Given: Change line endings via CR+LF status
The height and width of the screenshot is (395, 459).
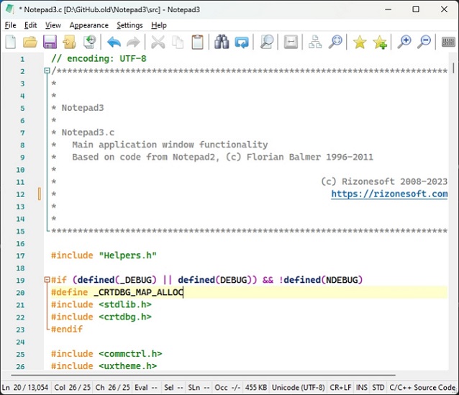Looking at the screenshot, I should [340, 387].
